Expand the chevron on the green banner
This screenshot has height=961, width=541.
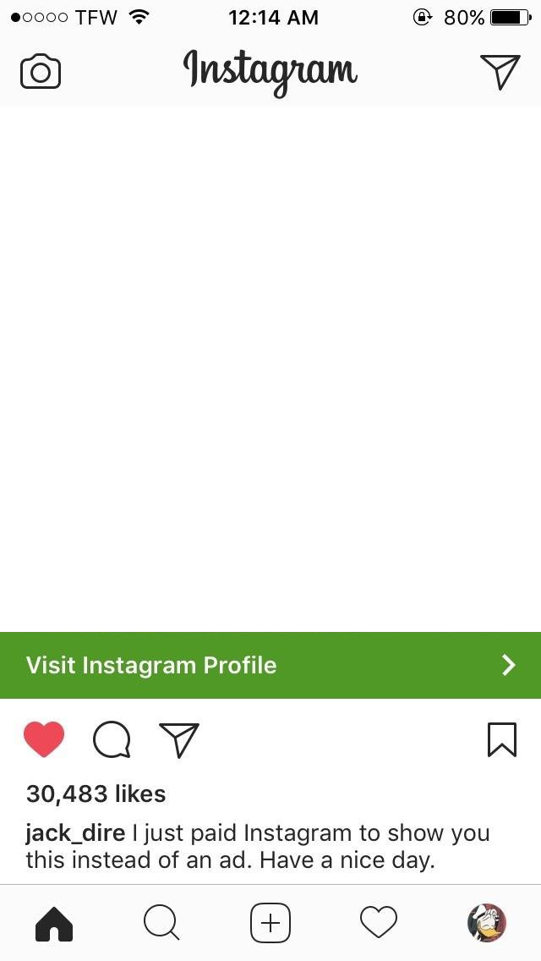[x=509, y=665]
